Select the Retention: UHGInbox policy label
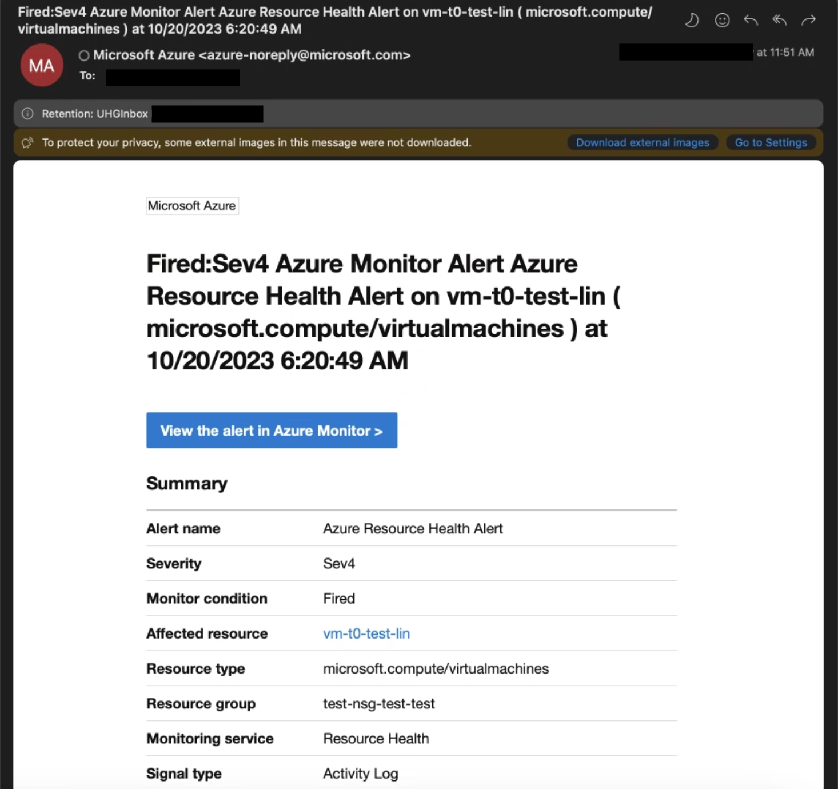Screen dimensions: 838x789 [x=95, y=114]
